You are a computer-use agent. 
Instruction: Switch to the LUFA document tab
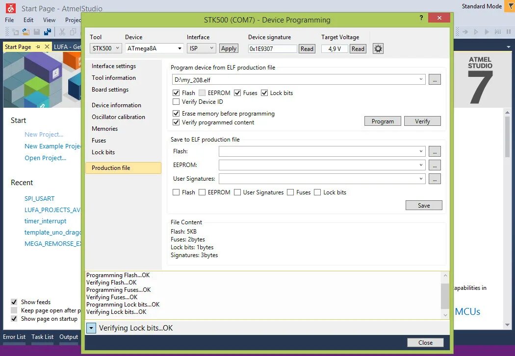(x=67, y=47)
